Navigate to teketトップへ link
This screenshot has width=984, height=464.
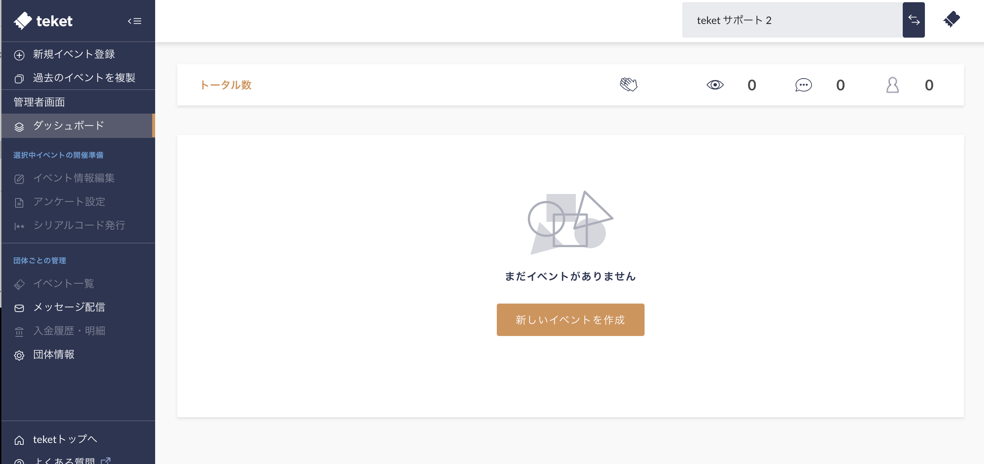pyautogui.click(x=65, y=440)
